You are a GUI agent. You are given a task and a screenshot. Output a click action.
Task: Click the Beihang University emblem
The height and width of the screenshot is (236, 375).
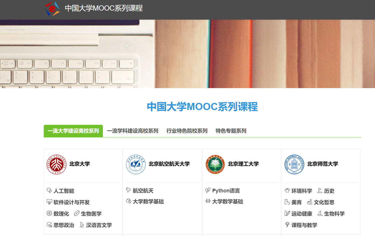(136, 164)
